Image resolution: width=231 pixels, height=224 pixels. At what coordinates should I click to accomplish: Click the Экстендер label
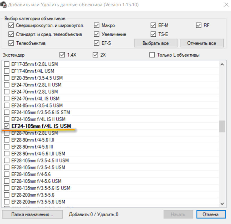click(x=13, y=55)
